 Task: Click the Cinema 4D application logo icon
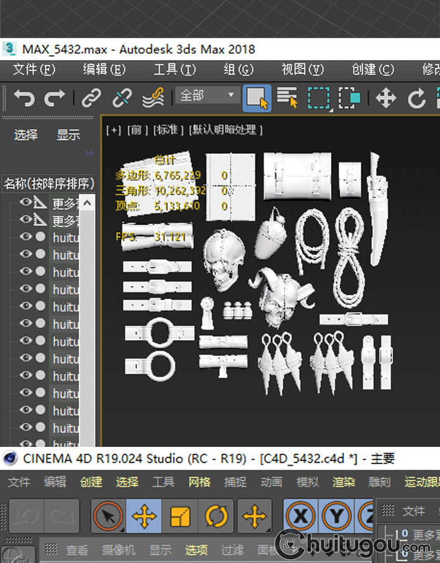pyautogui.click(x=11, y=459)
